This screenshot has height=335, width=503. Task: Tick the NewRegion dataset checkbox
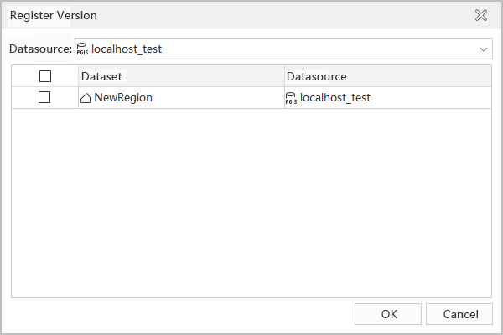[45, 97]
